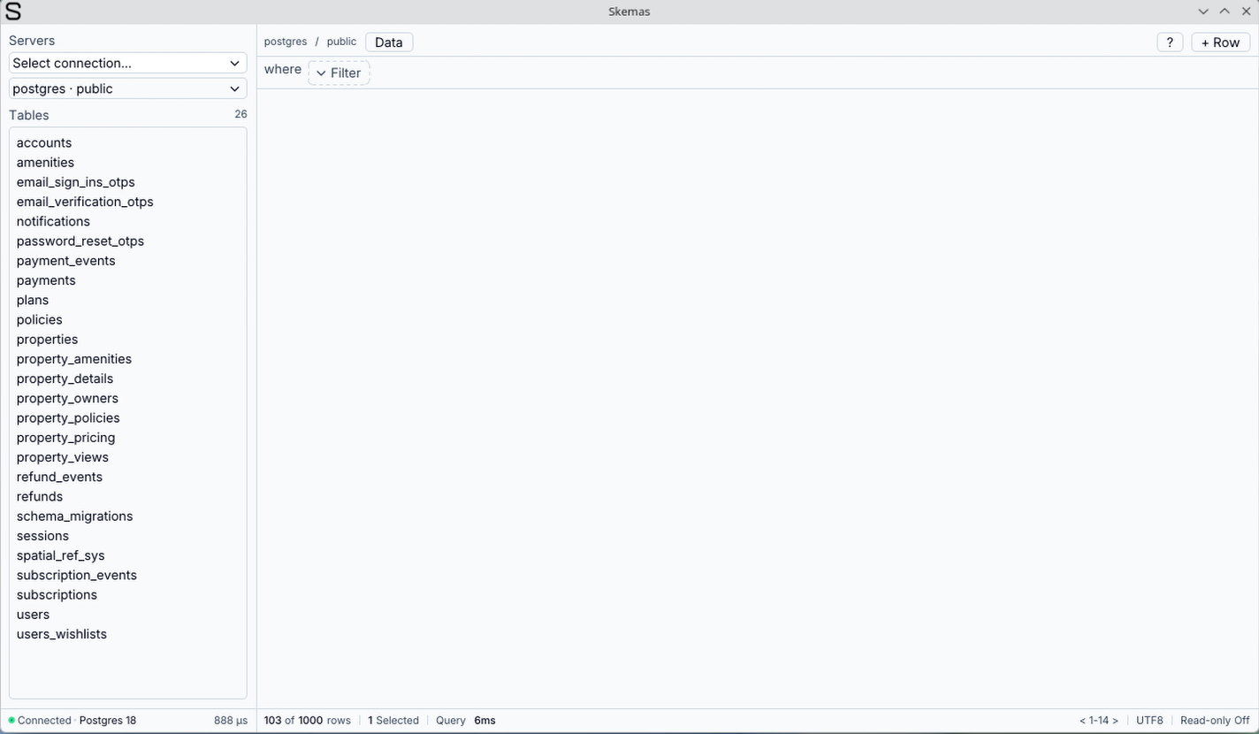Open help with the ? button
The width and height of the screenshot is (1259, 734).
pyautogui.click(x=1170, y=42)
